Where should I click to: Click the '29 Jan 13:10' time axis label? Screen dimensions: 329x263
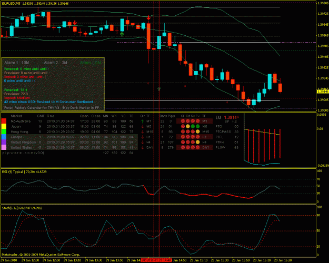tap(72, 260)
